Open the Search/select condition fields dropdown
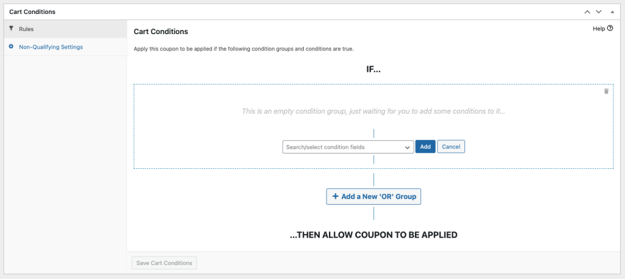The image size is (625, 279). pos(348,147)
